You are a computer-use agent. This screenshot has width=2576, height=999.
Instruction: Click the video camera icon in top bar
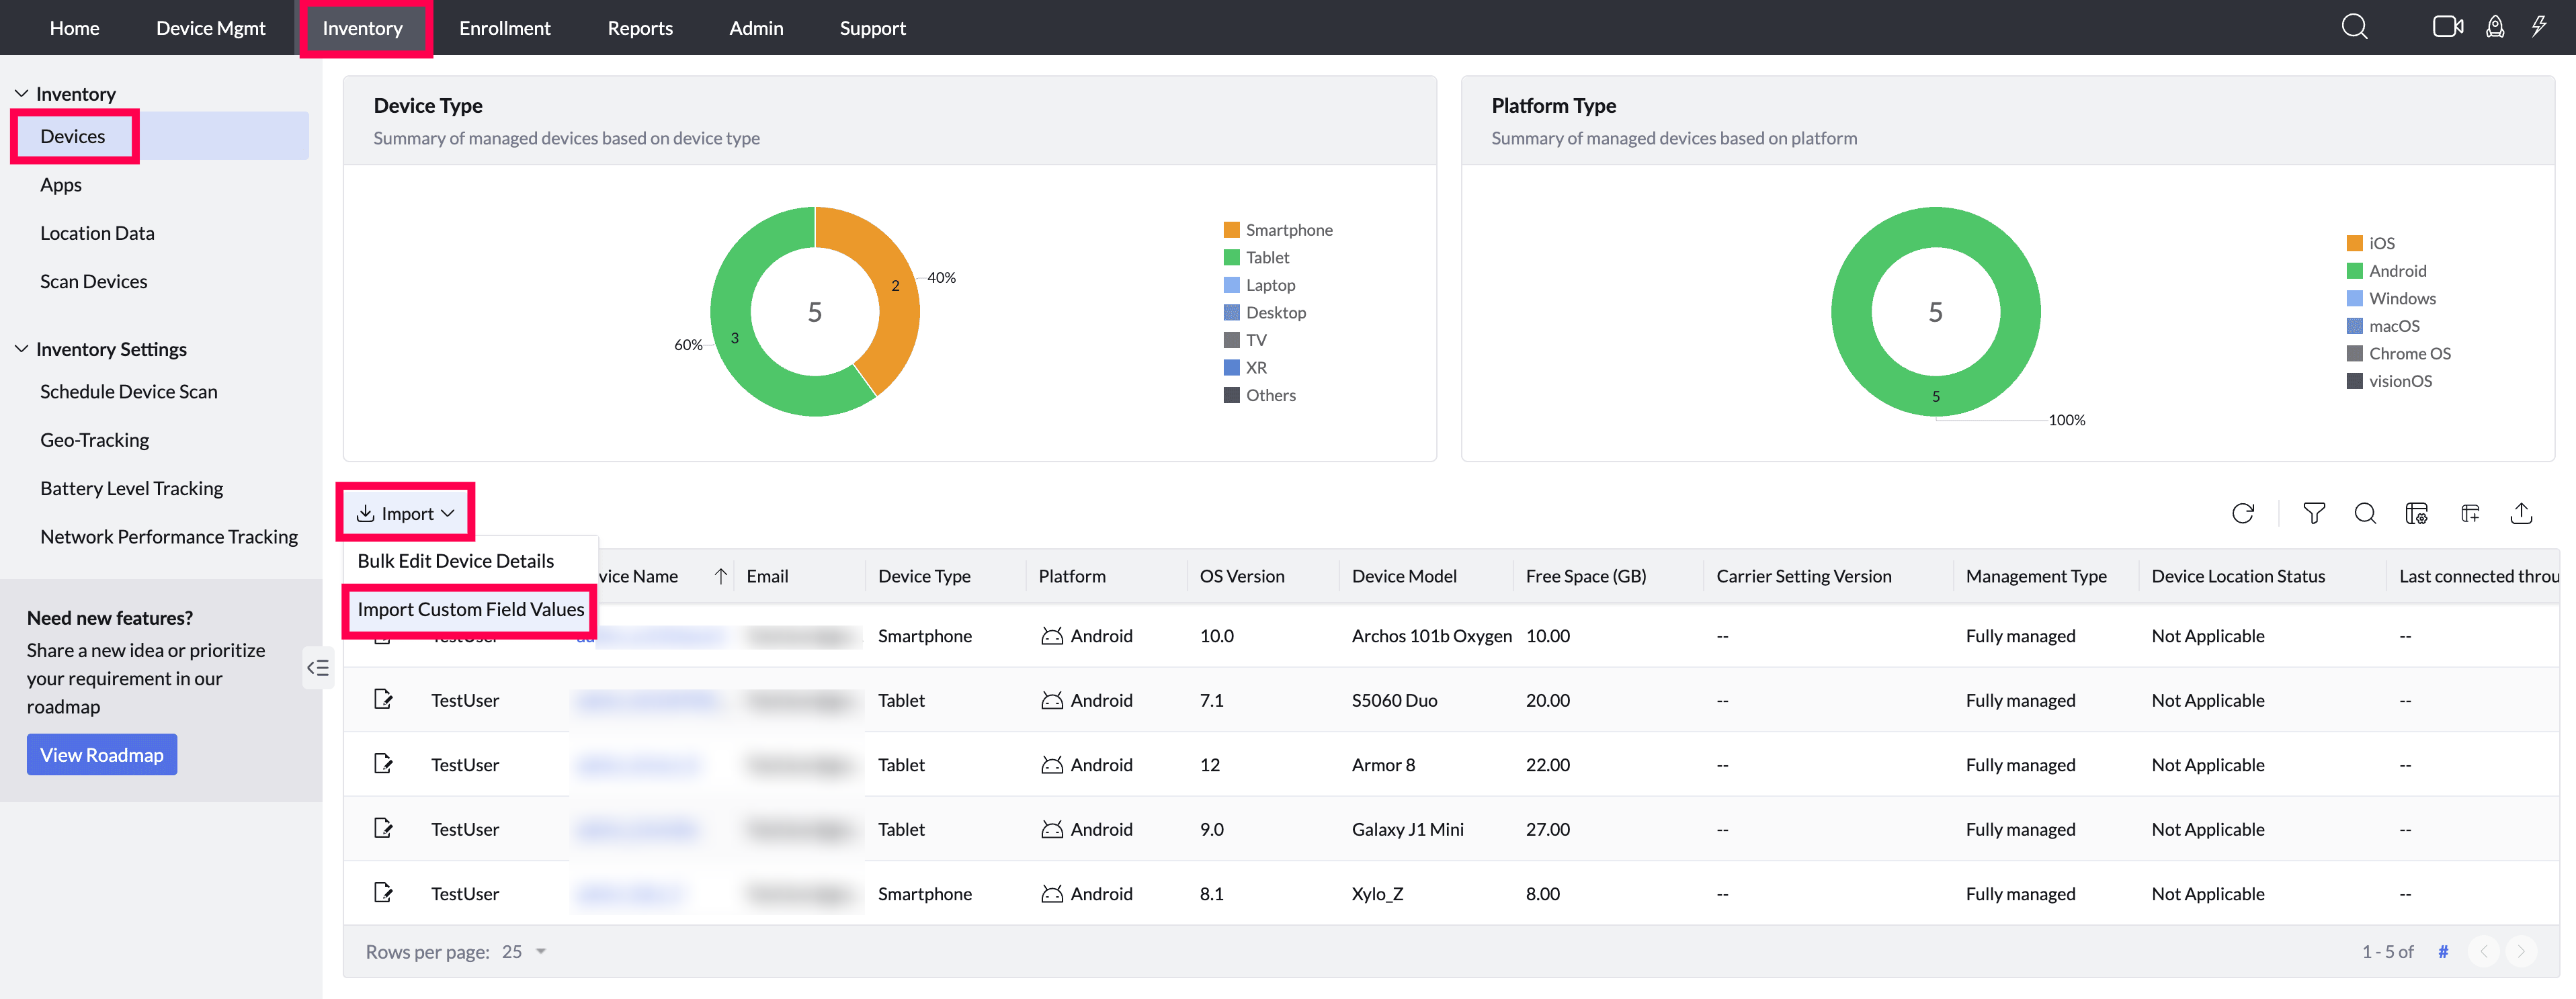coord(2447,27)
